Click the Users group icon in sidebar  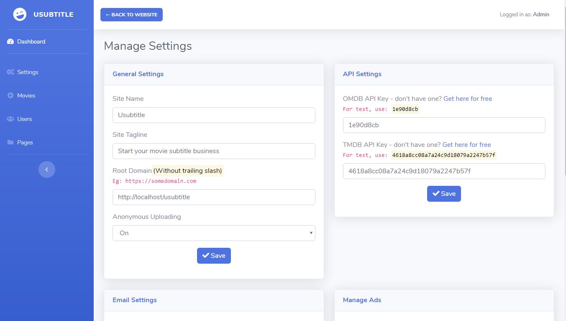tap(10, 119)
